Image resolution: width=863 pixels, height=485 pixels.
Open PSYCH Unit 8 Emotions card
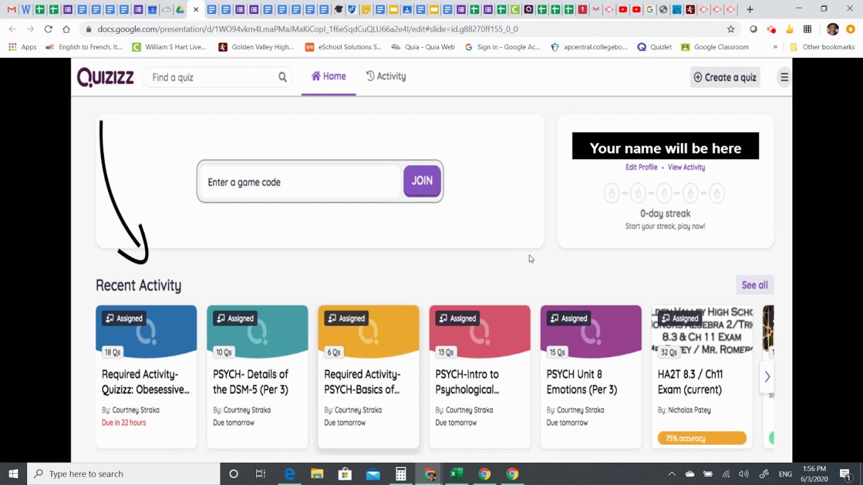pos(591,377)
